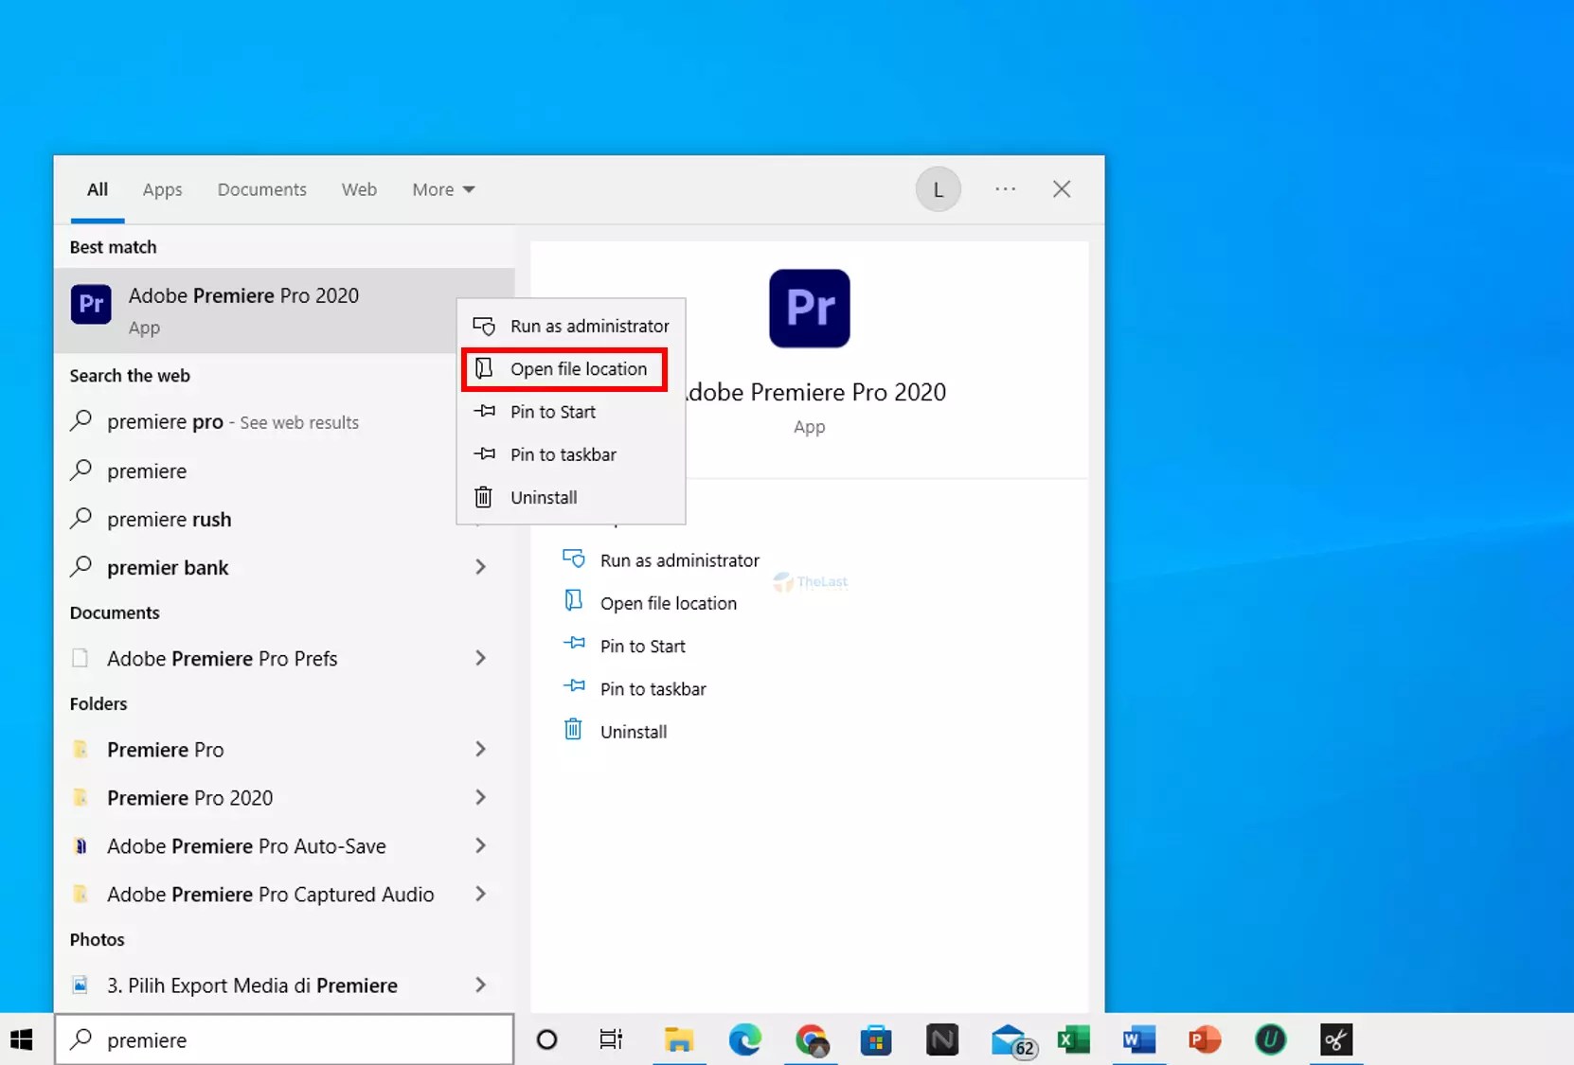
Task: Click the premiere search input field
Action: [x=284, y=1039]
